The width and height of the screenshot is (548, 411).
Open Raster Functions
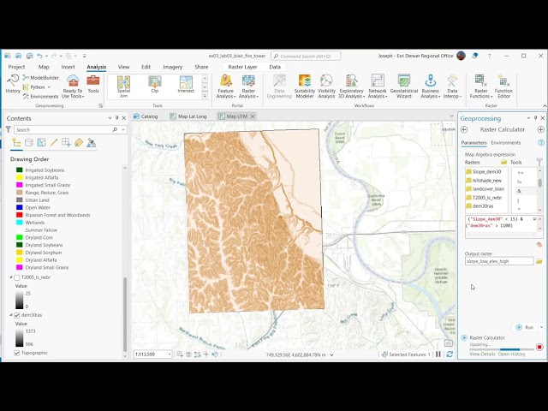point(481,86)
